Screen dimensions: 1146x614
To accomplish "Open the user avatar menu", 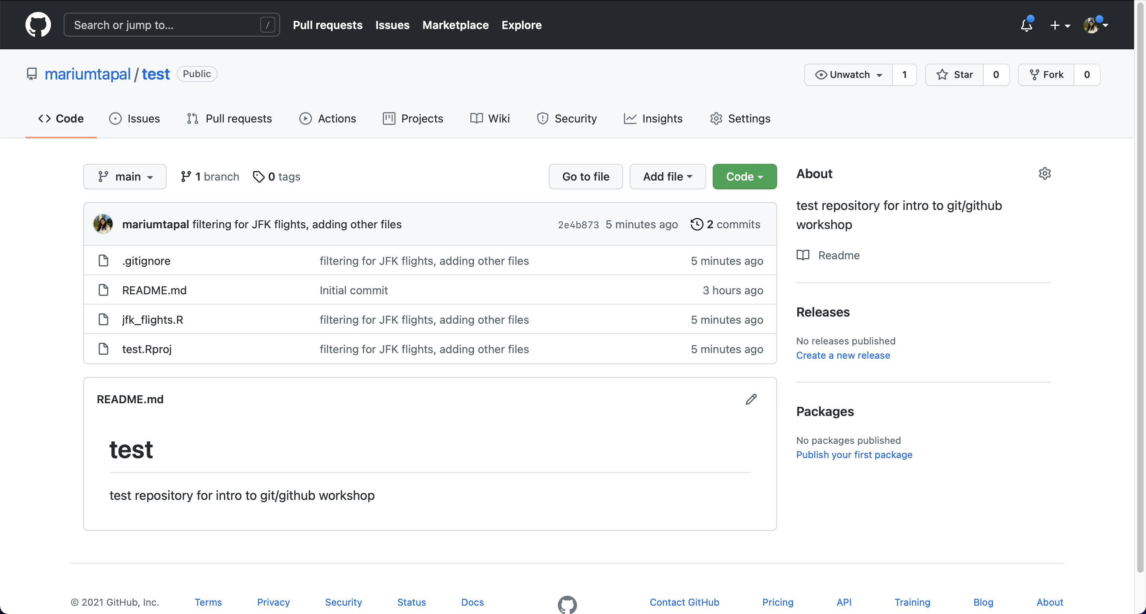I will (x=1095, y=25).
